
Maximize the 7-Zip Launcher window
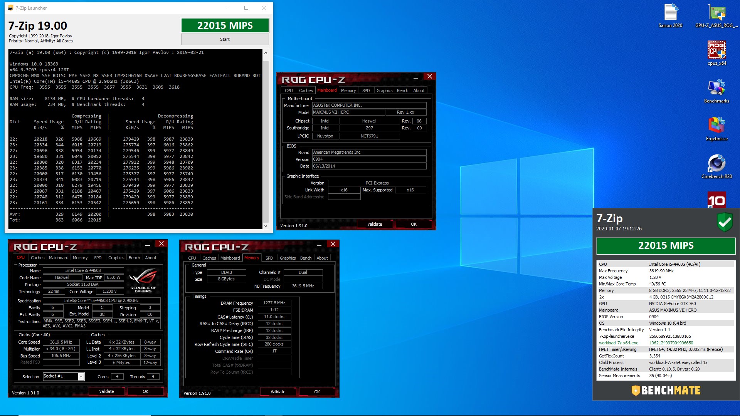click(246, 8)
